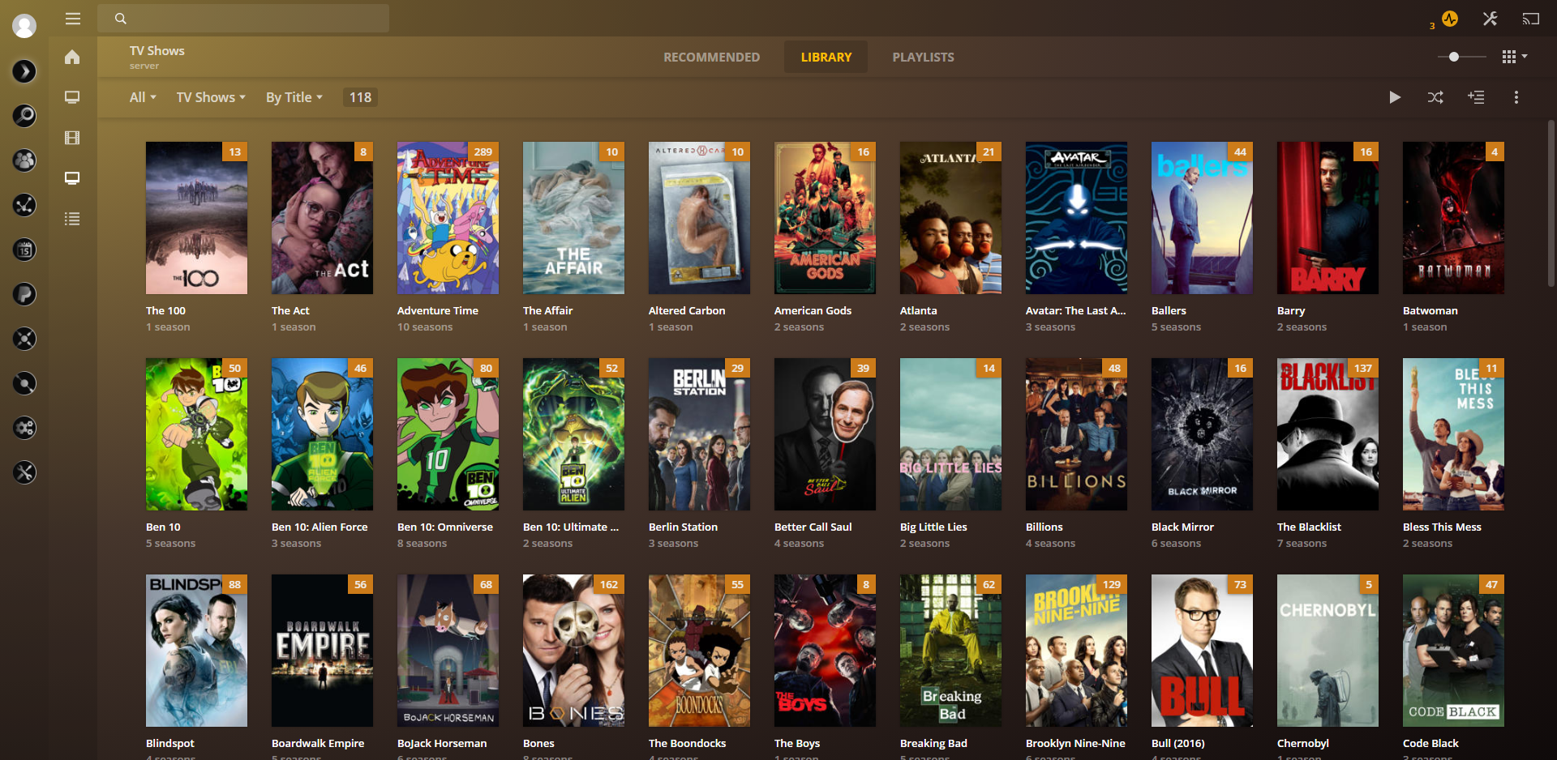Expand the TV Shows type dropdown
This screenshot has width=1557, height=760.
tap(211, 97)
